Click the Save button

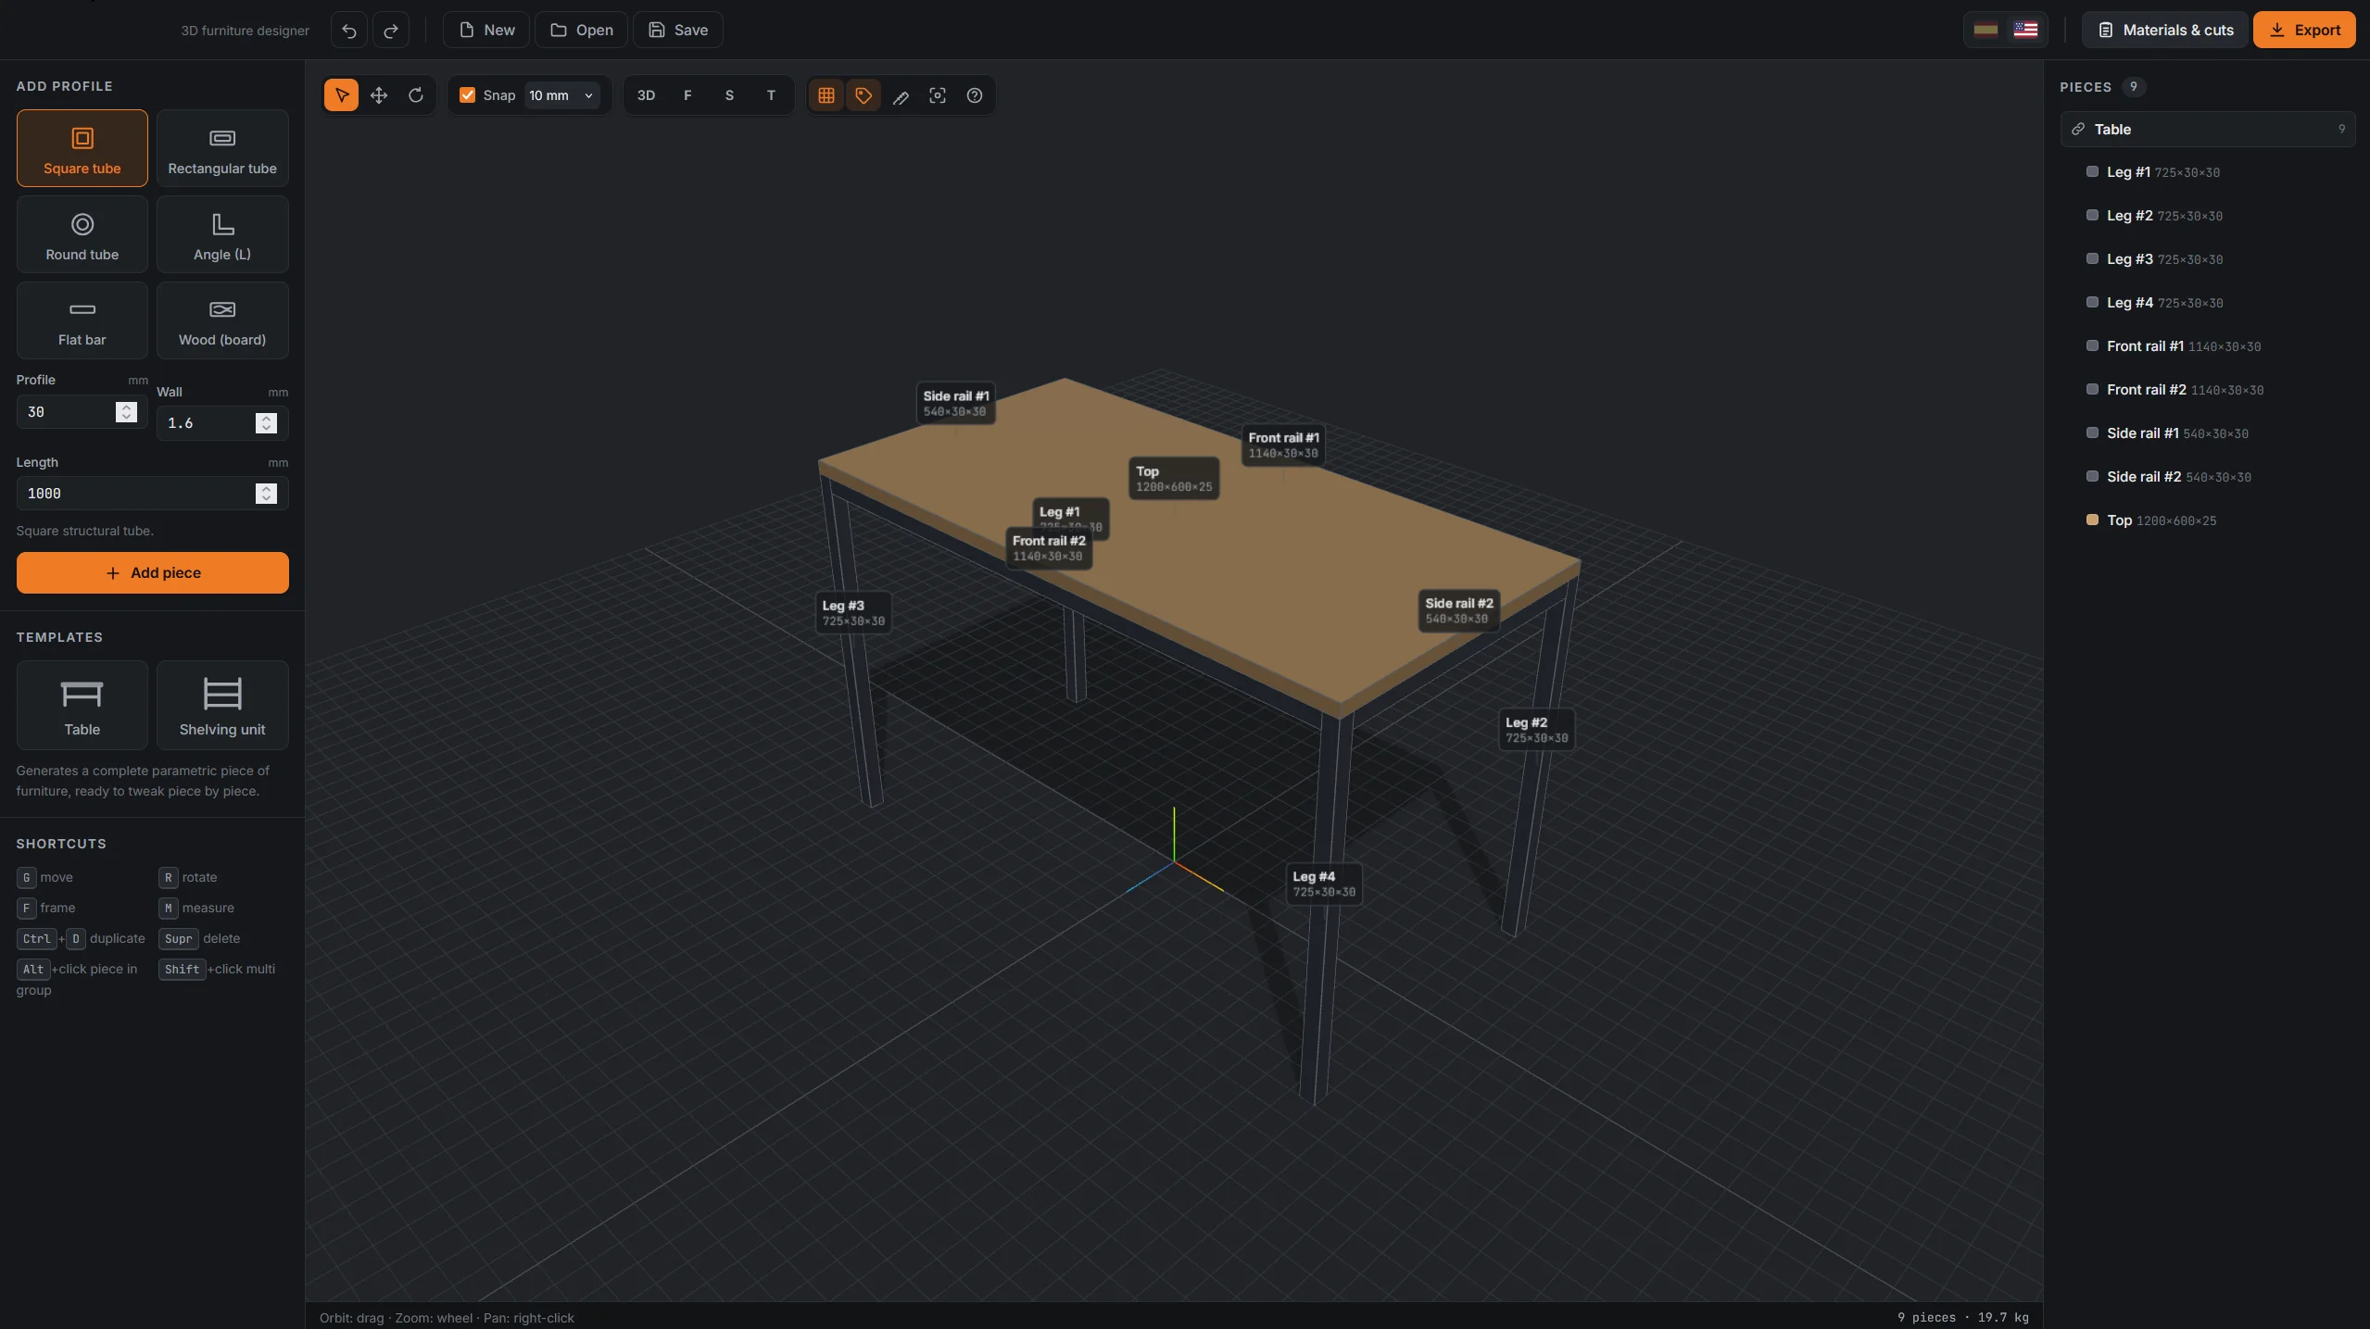[678, 31]
